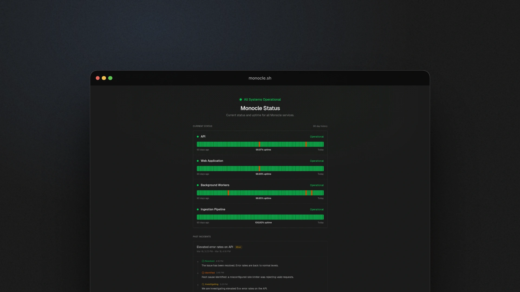
Task: Click the 90 day history label
Action: click(320, 126)
